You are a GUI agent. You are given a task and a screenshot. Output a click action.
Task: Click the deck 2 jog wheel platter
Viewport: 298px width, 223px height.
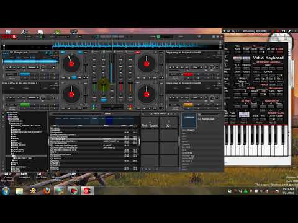coord(147,64)
